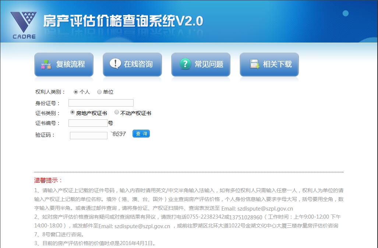
Task: Click the exclamation icon on 在线咨询 button
Action: pos(115,63)
